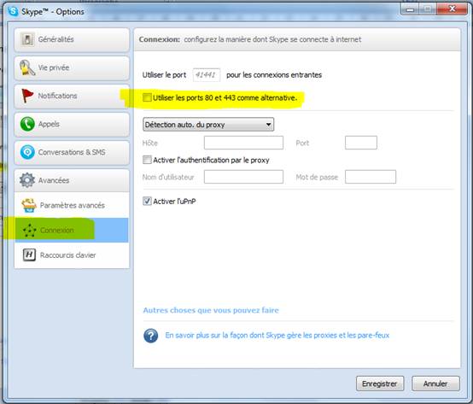Click the Annuler button
The image size is (473, 404).
coord(435,384)
